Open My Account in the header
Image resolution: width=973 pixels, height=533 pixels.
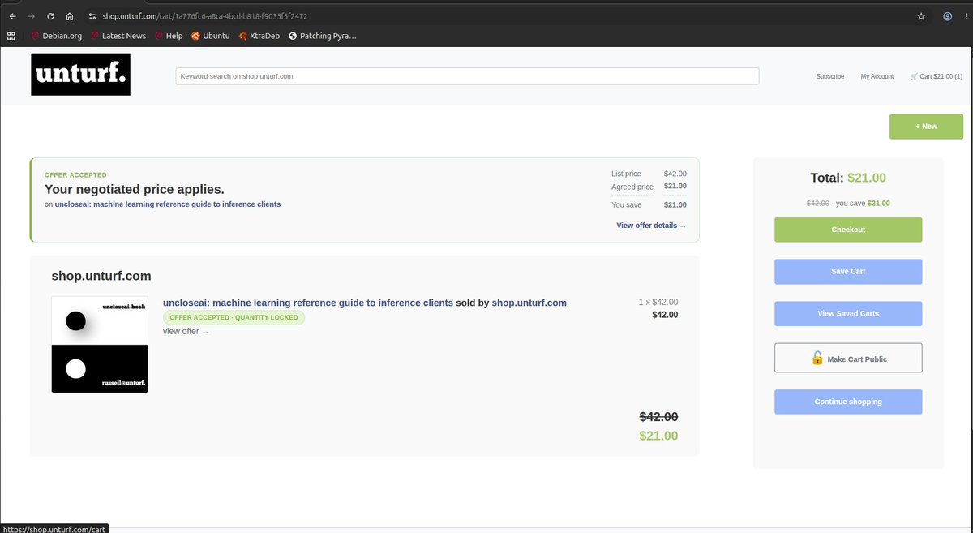coord(877,76)
